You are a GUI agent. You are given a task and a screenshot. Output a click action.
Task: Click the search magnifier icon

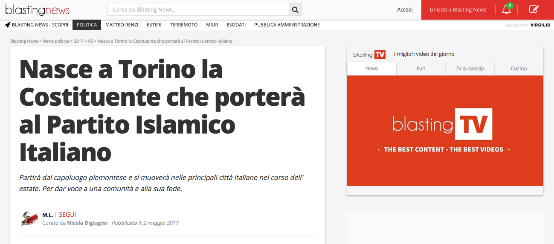coord(295,10)
